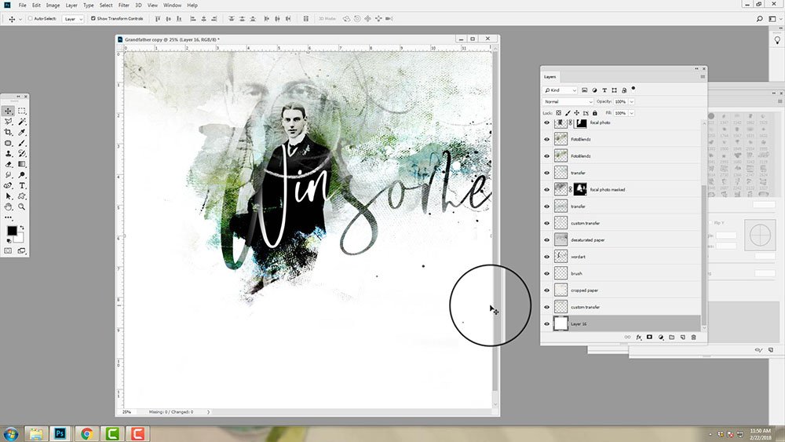Open the Layers panel menu
This screenshot has width=785, height=442.
tap(703, 77)
